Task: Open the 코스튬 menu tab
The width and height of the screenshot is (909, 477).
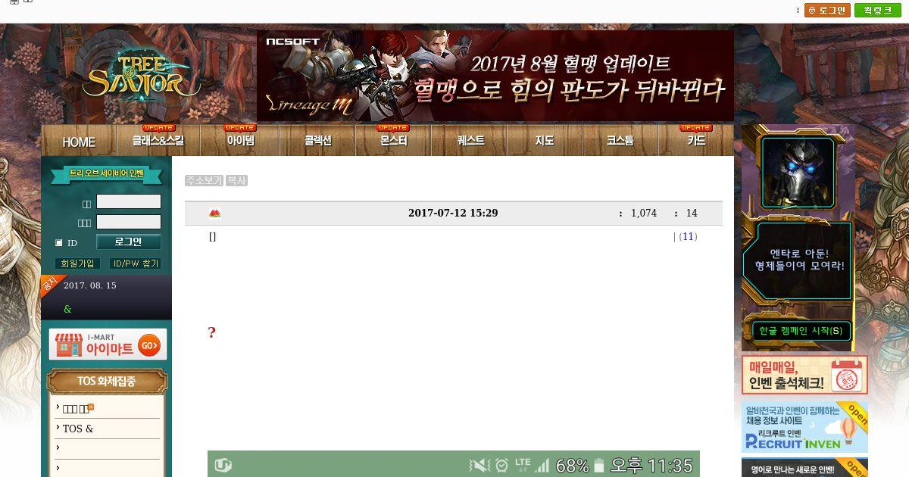Action: pyautogui.click(x=620, y=141)
